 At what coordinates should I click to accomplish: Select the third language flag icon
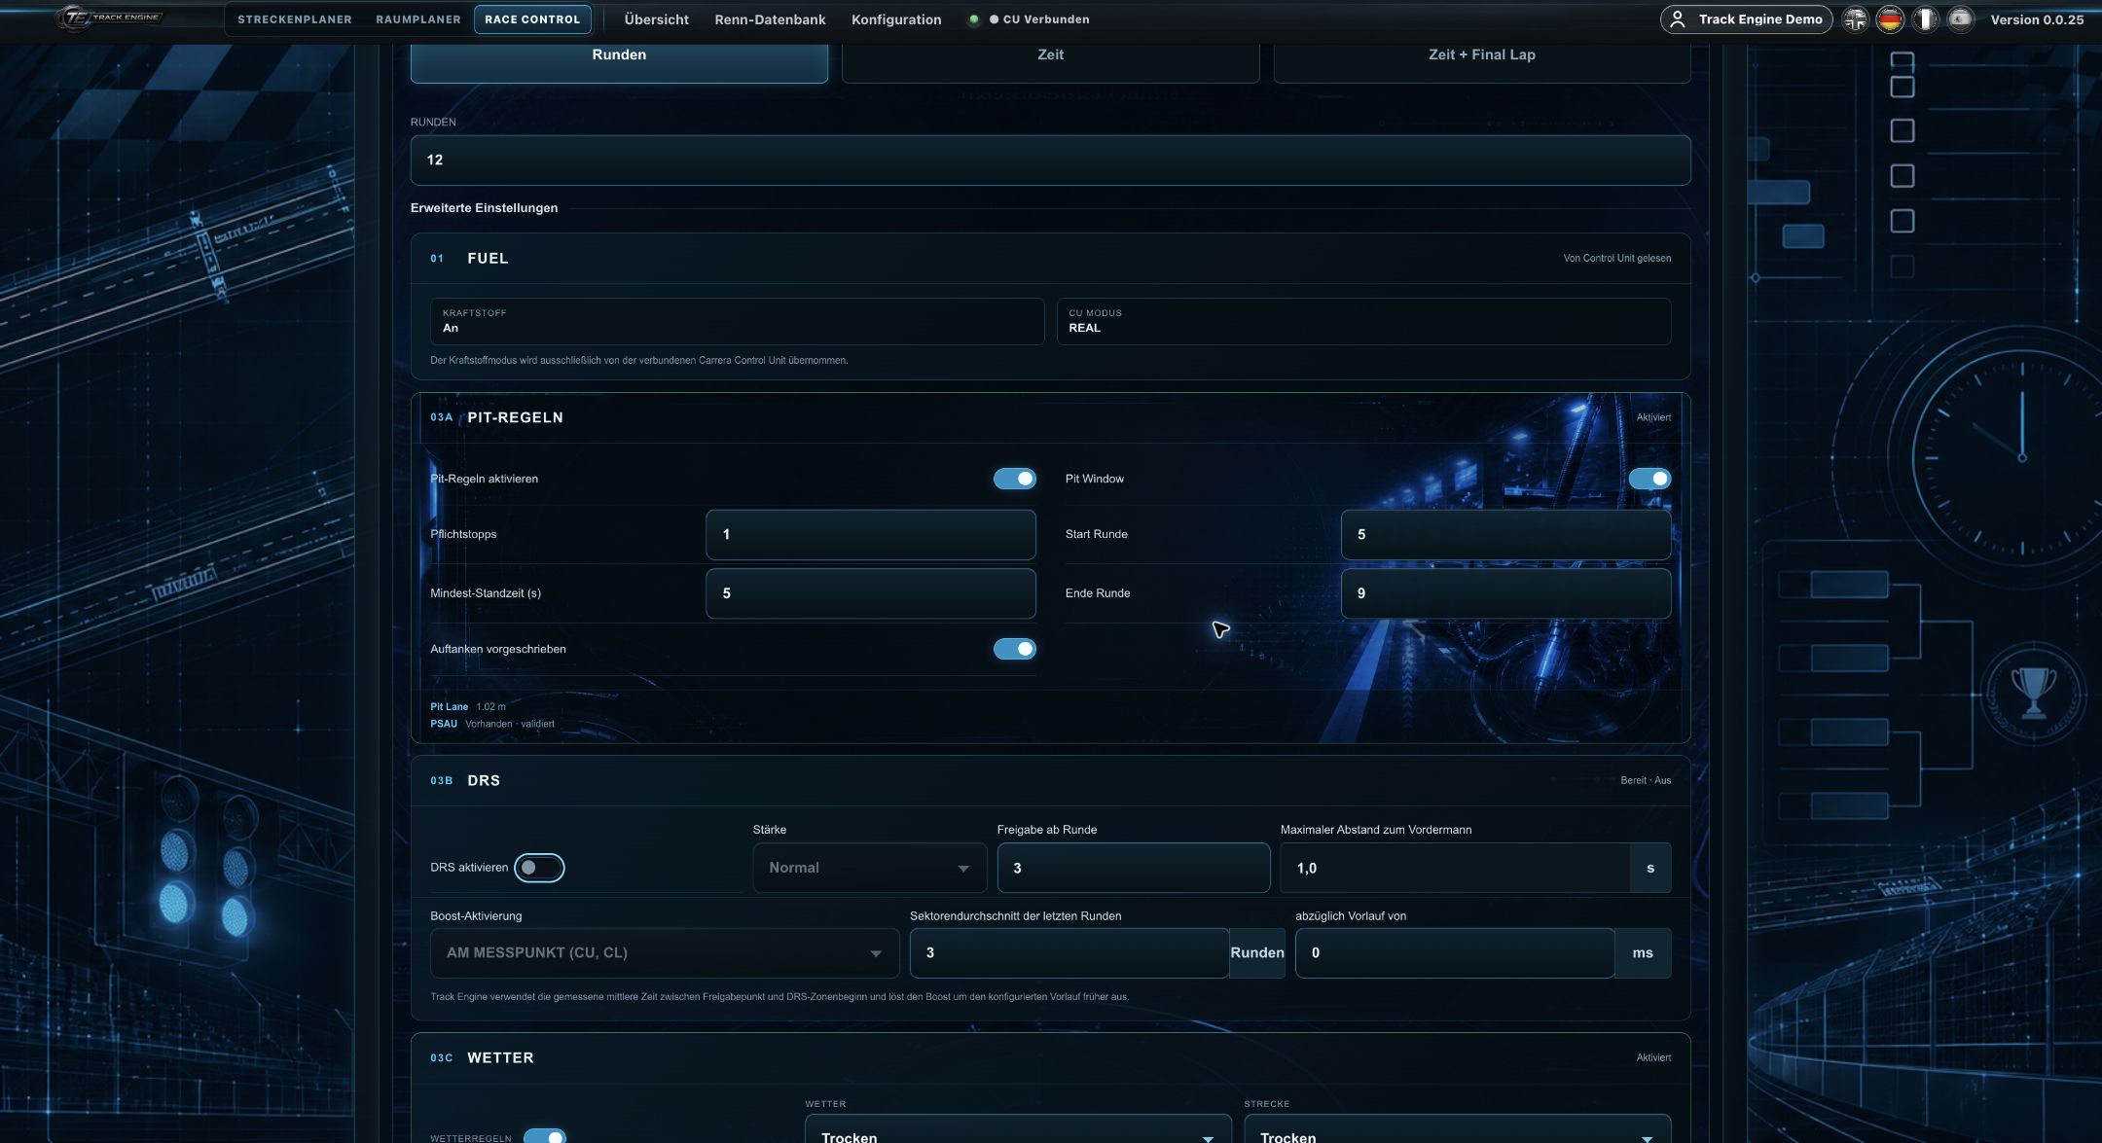tap(1925, 19)
